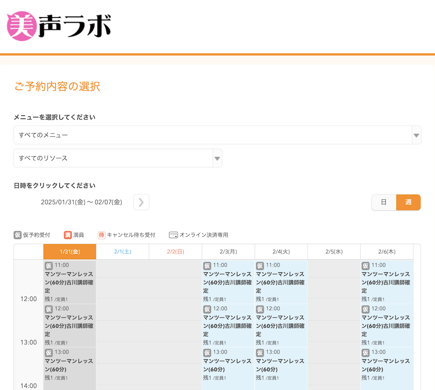The image size is (435, 390).
Task: Click the 美声ラボ logo
Action: [x=59, y=26]
